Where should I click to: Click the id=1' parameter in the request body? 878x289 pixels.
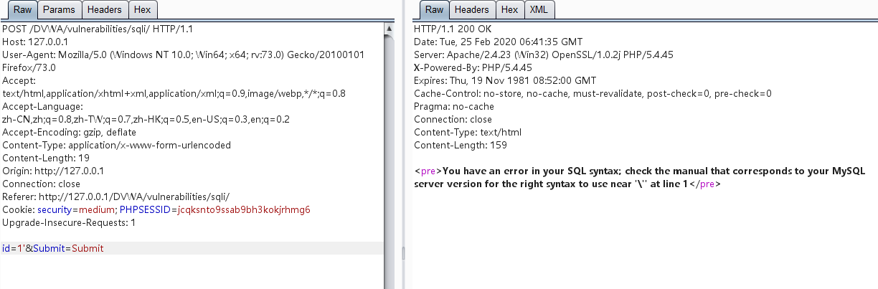tap(13, 249)
